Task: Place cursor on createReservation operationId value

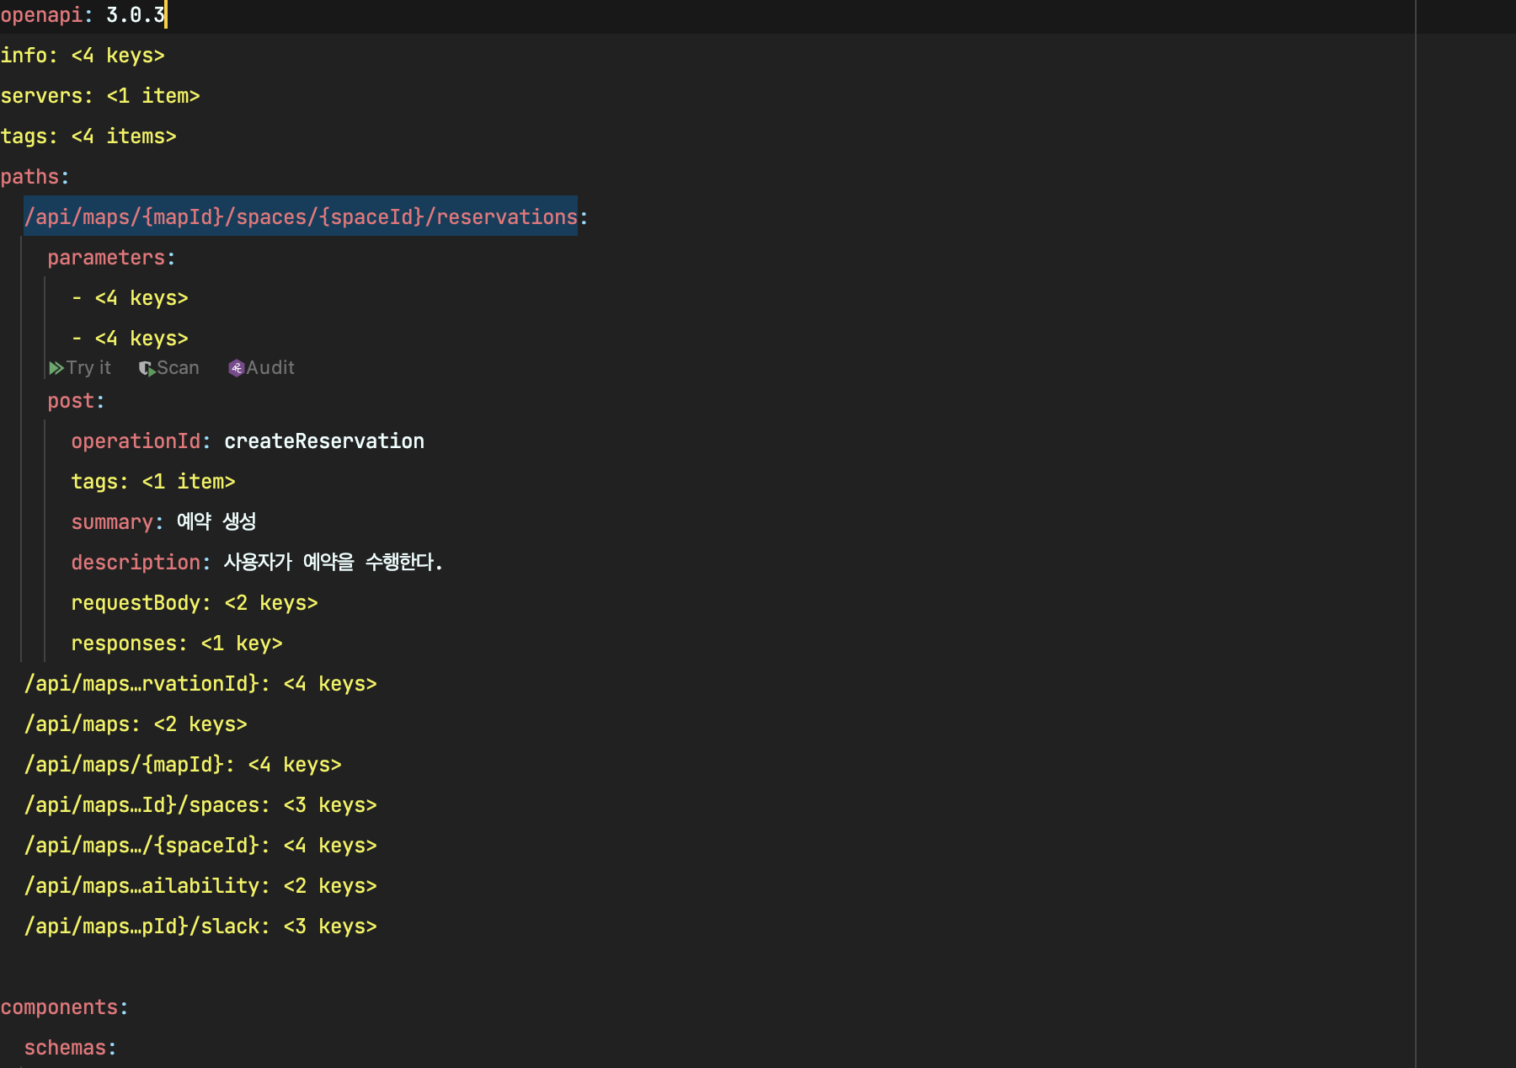Action: click(323, 441)
